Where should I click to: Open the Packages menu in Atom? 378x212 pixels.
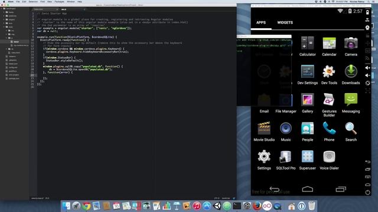(x=59, y=2)
